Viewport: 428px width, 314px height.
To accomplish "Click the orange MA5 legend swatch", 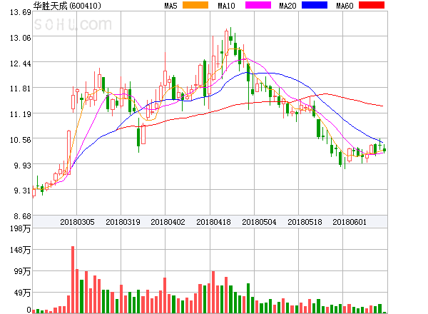I will pos(195,5).
